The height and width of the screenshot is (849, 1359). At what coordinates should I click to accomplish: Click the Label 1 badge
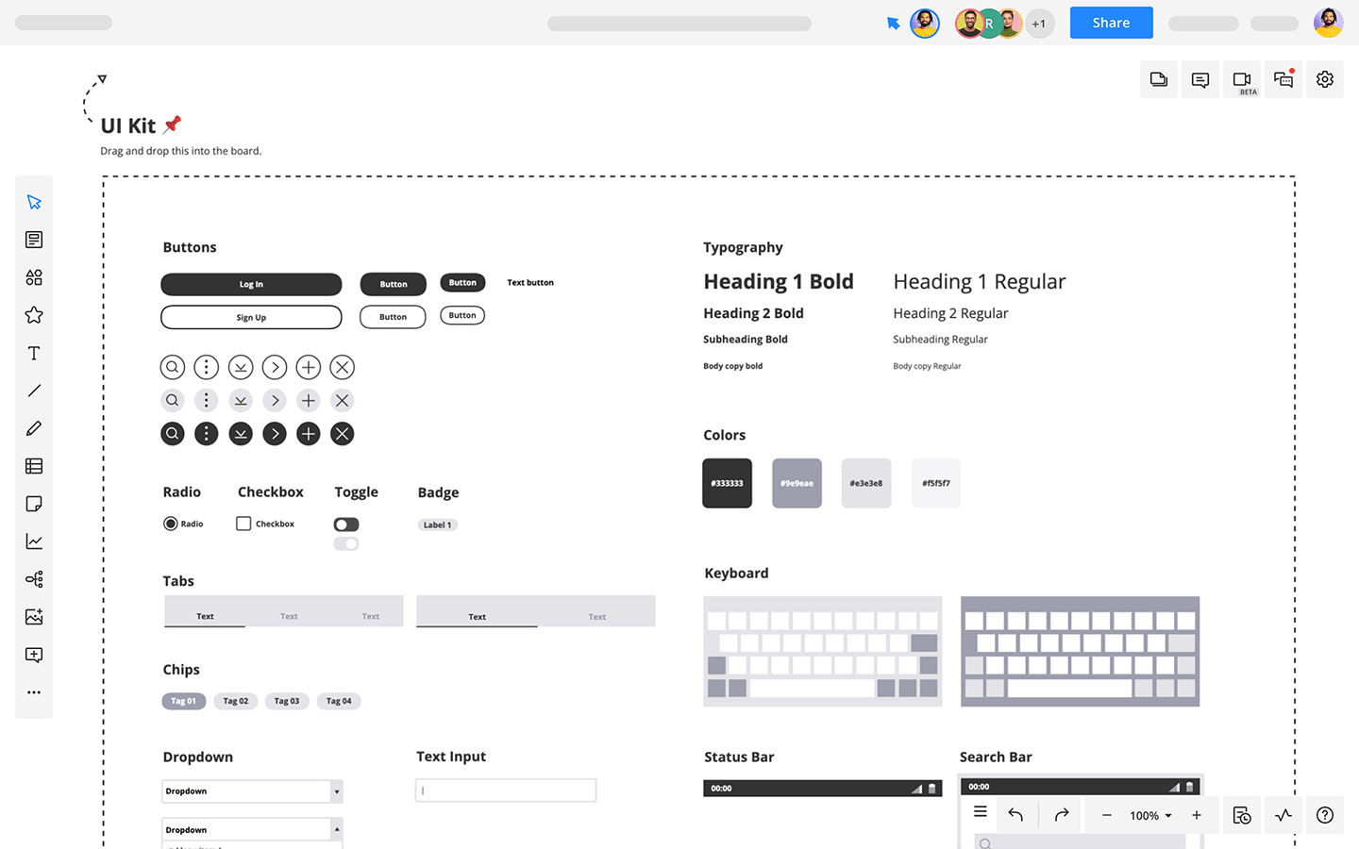point(438,525)
